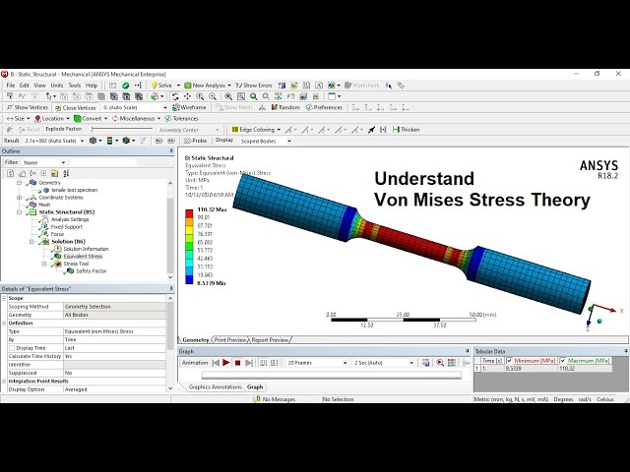
Task: Open annotation Preferences
Action: (x=324, y=107)
